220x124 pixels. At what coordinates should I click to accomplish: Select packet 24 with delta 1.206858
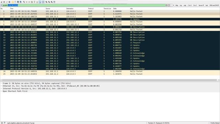110,71
